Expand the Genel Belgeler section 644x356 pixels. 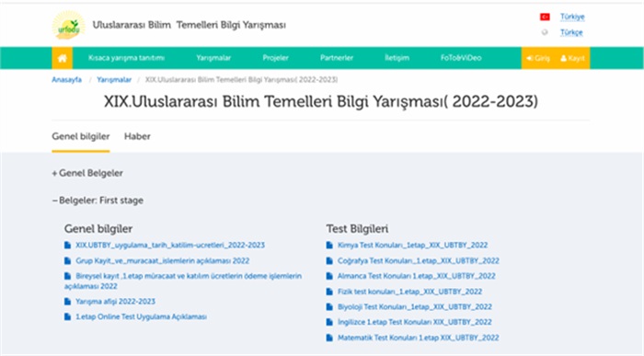pyautogui.click(x=87, y=173)
